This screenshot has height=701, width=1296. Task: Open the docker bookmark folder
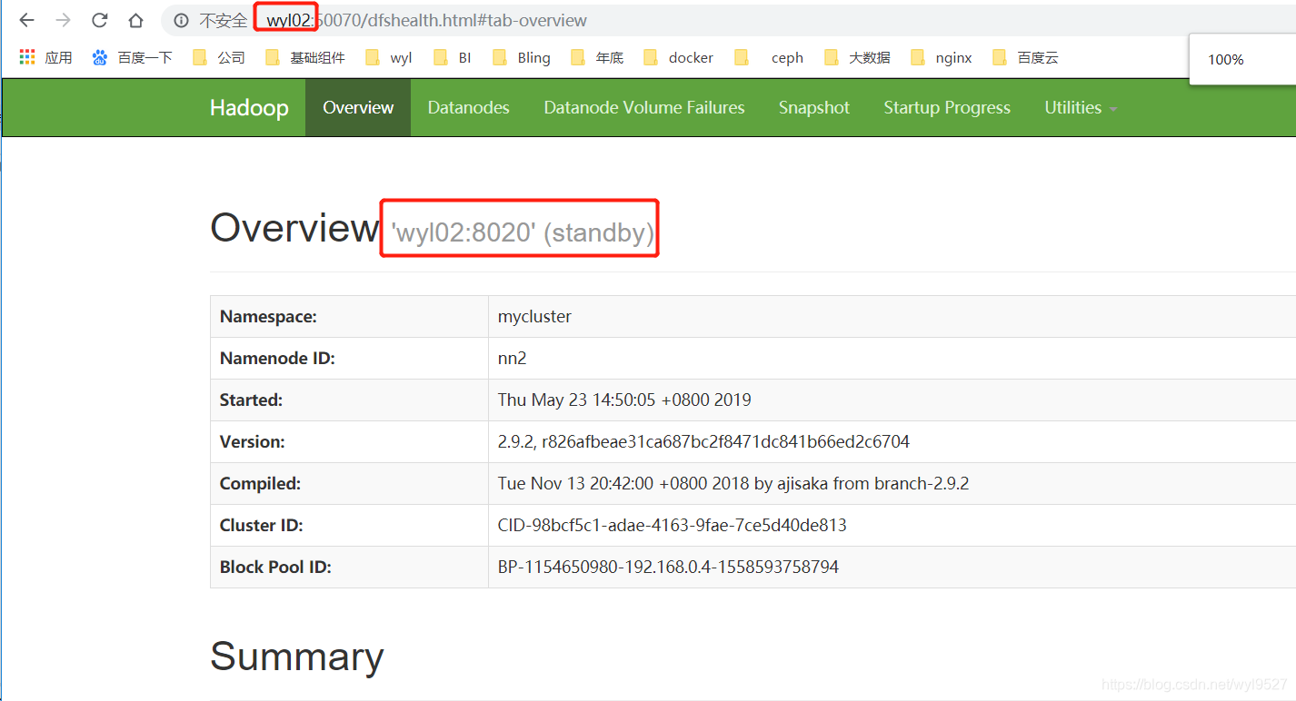[x=678, y=57]
